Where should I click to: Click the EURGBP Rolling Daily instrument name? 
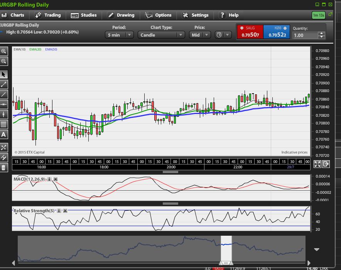[19, 25]
